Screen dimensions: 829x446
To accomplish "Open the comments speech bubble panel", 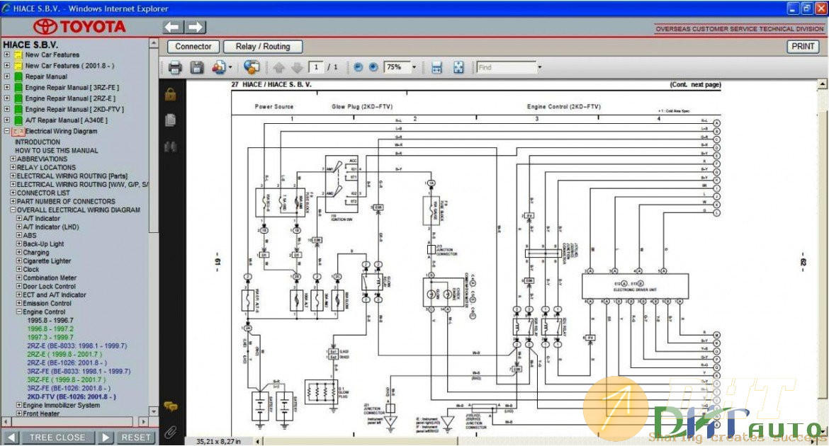I will click(170, 406).
